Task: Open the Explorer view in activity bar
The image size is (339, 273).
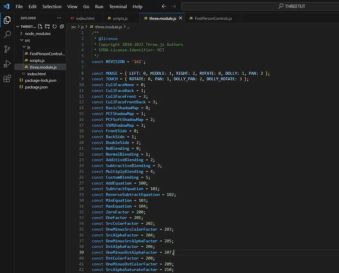Action: click(x=8, y=20)
